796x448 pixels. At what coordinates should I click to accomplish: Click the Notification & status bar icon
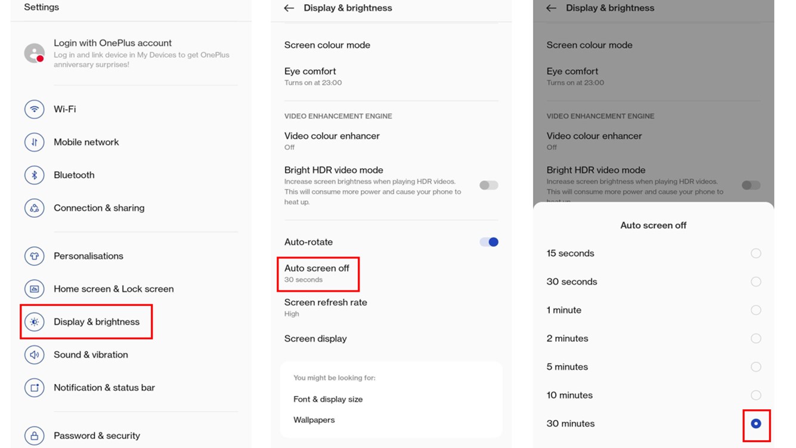pyautogui.click(x=35, y=388)
